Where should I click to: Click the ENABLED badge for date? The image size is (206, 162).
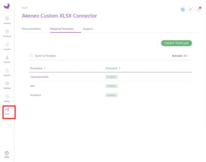click(x=111, y=86)
